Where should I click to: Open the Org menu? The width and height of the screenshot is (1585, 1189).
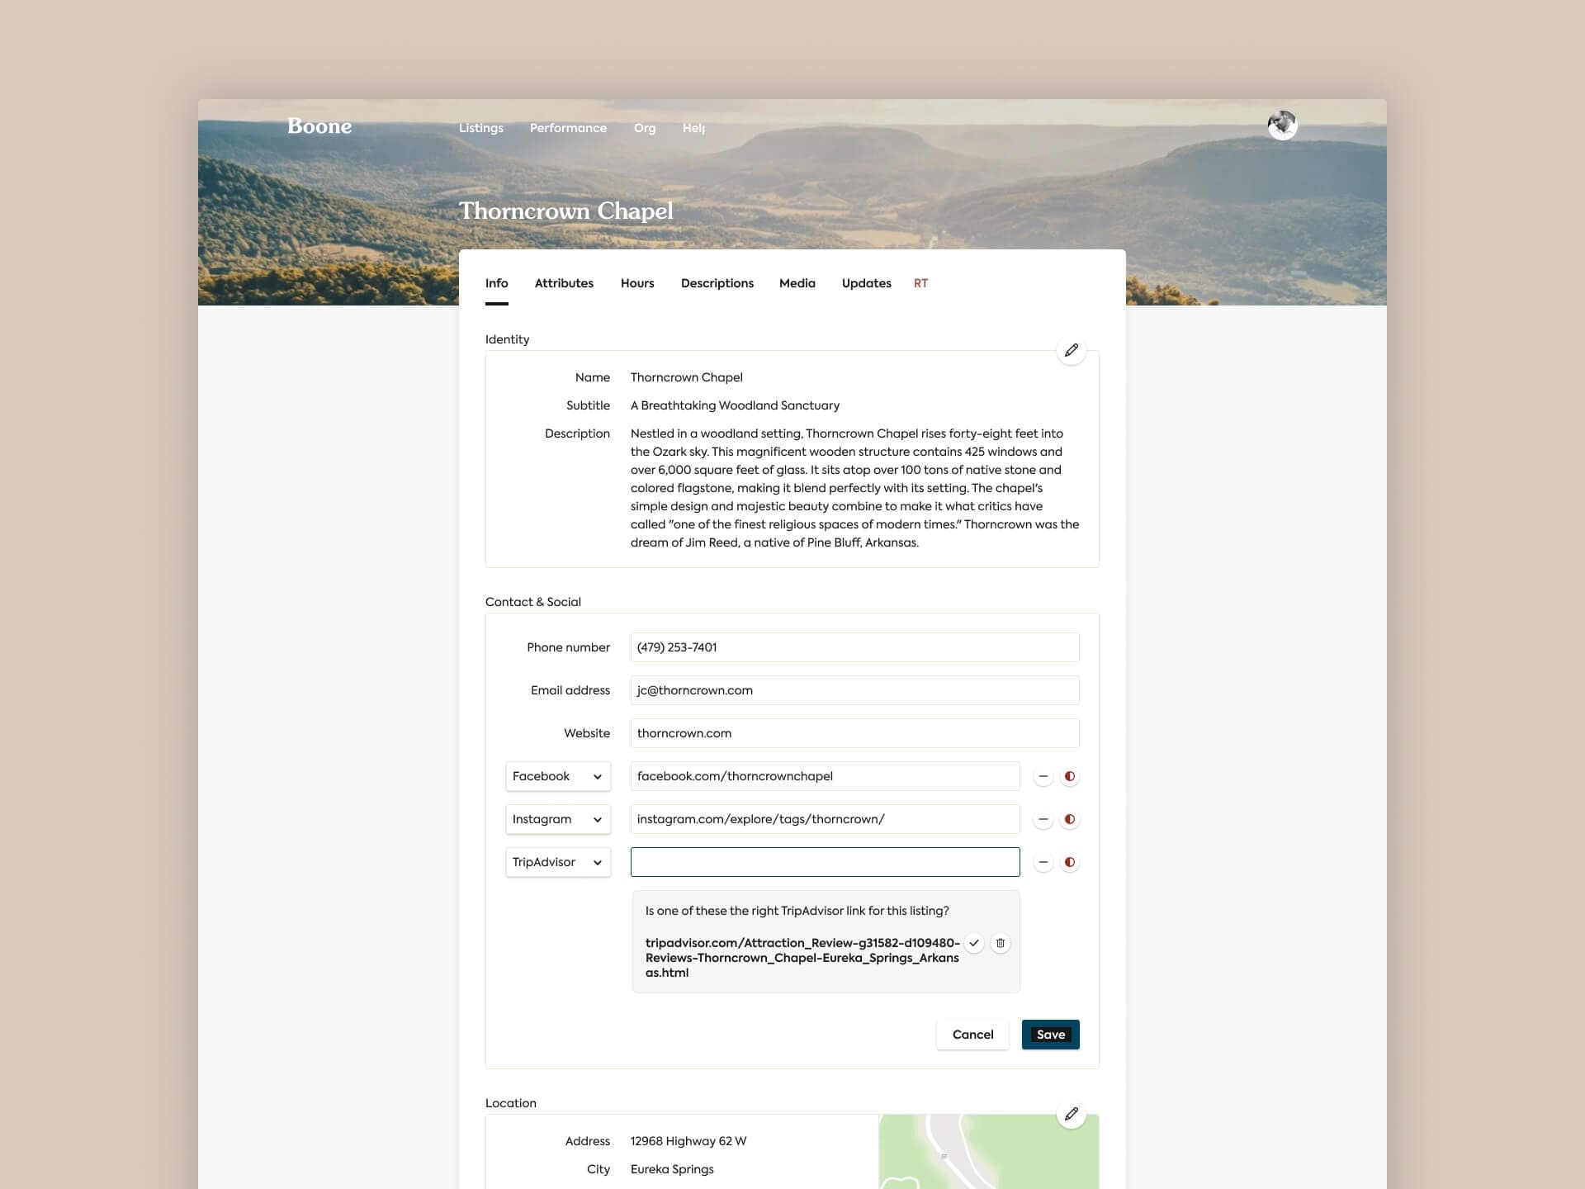coord(645,128)
